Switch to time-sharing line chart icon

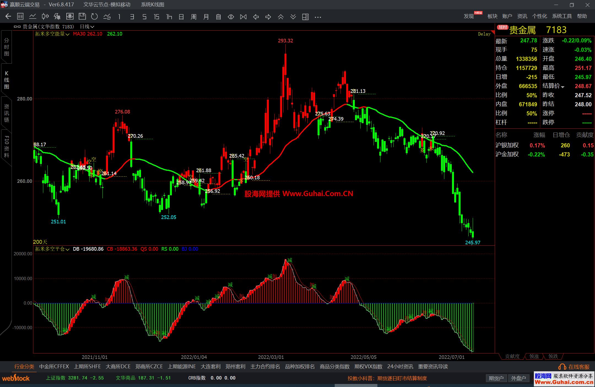(33, 17)
